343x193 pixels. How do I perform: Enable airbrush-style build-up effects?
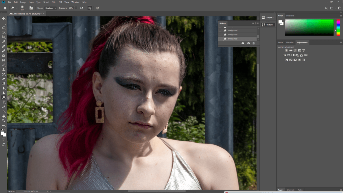[81, 8]
